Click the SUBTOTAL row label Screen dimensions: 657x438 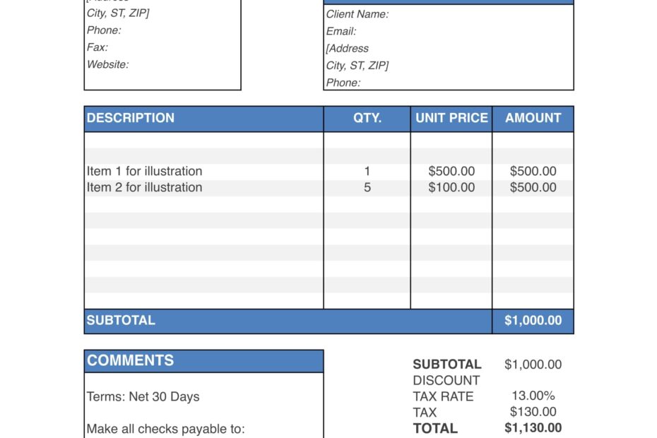[x=119, y=320]
